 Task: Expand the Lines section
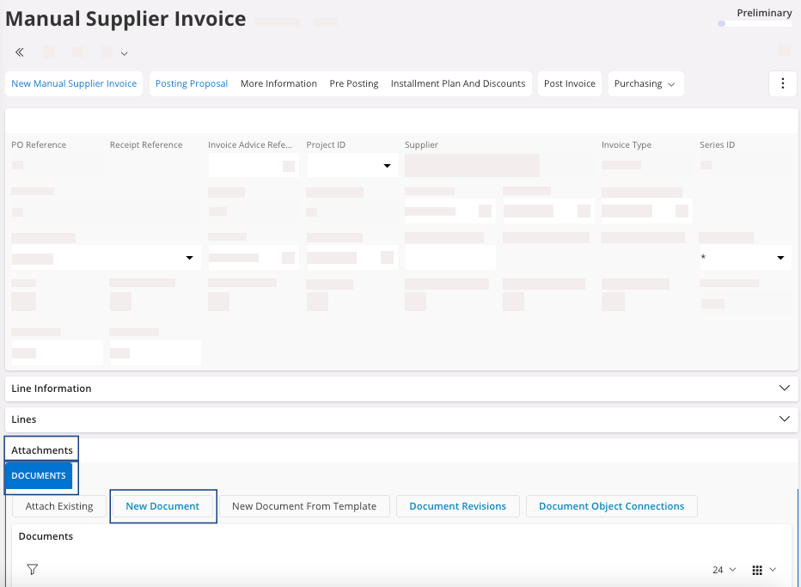pyautogui.click(x=784, y=419)
